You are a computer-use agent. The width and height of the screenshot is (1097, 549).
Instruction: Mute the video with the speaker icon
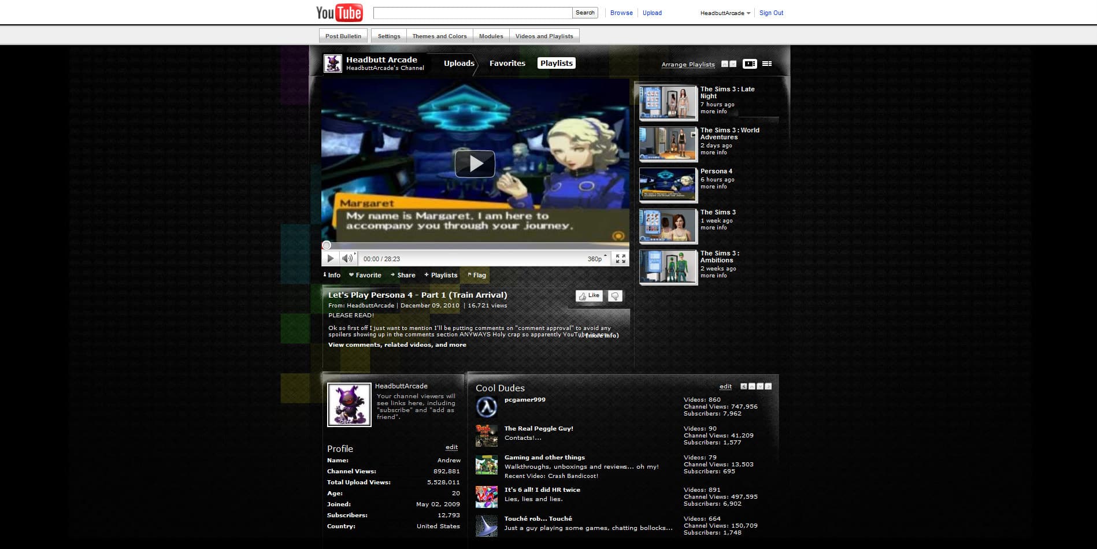click(x=347, y=258)
